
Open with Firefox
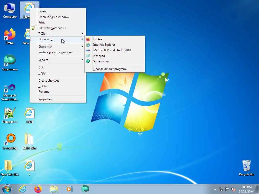[x=115, y=39]
